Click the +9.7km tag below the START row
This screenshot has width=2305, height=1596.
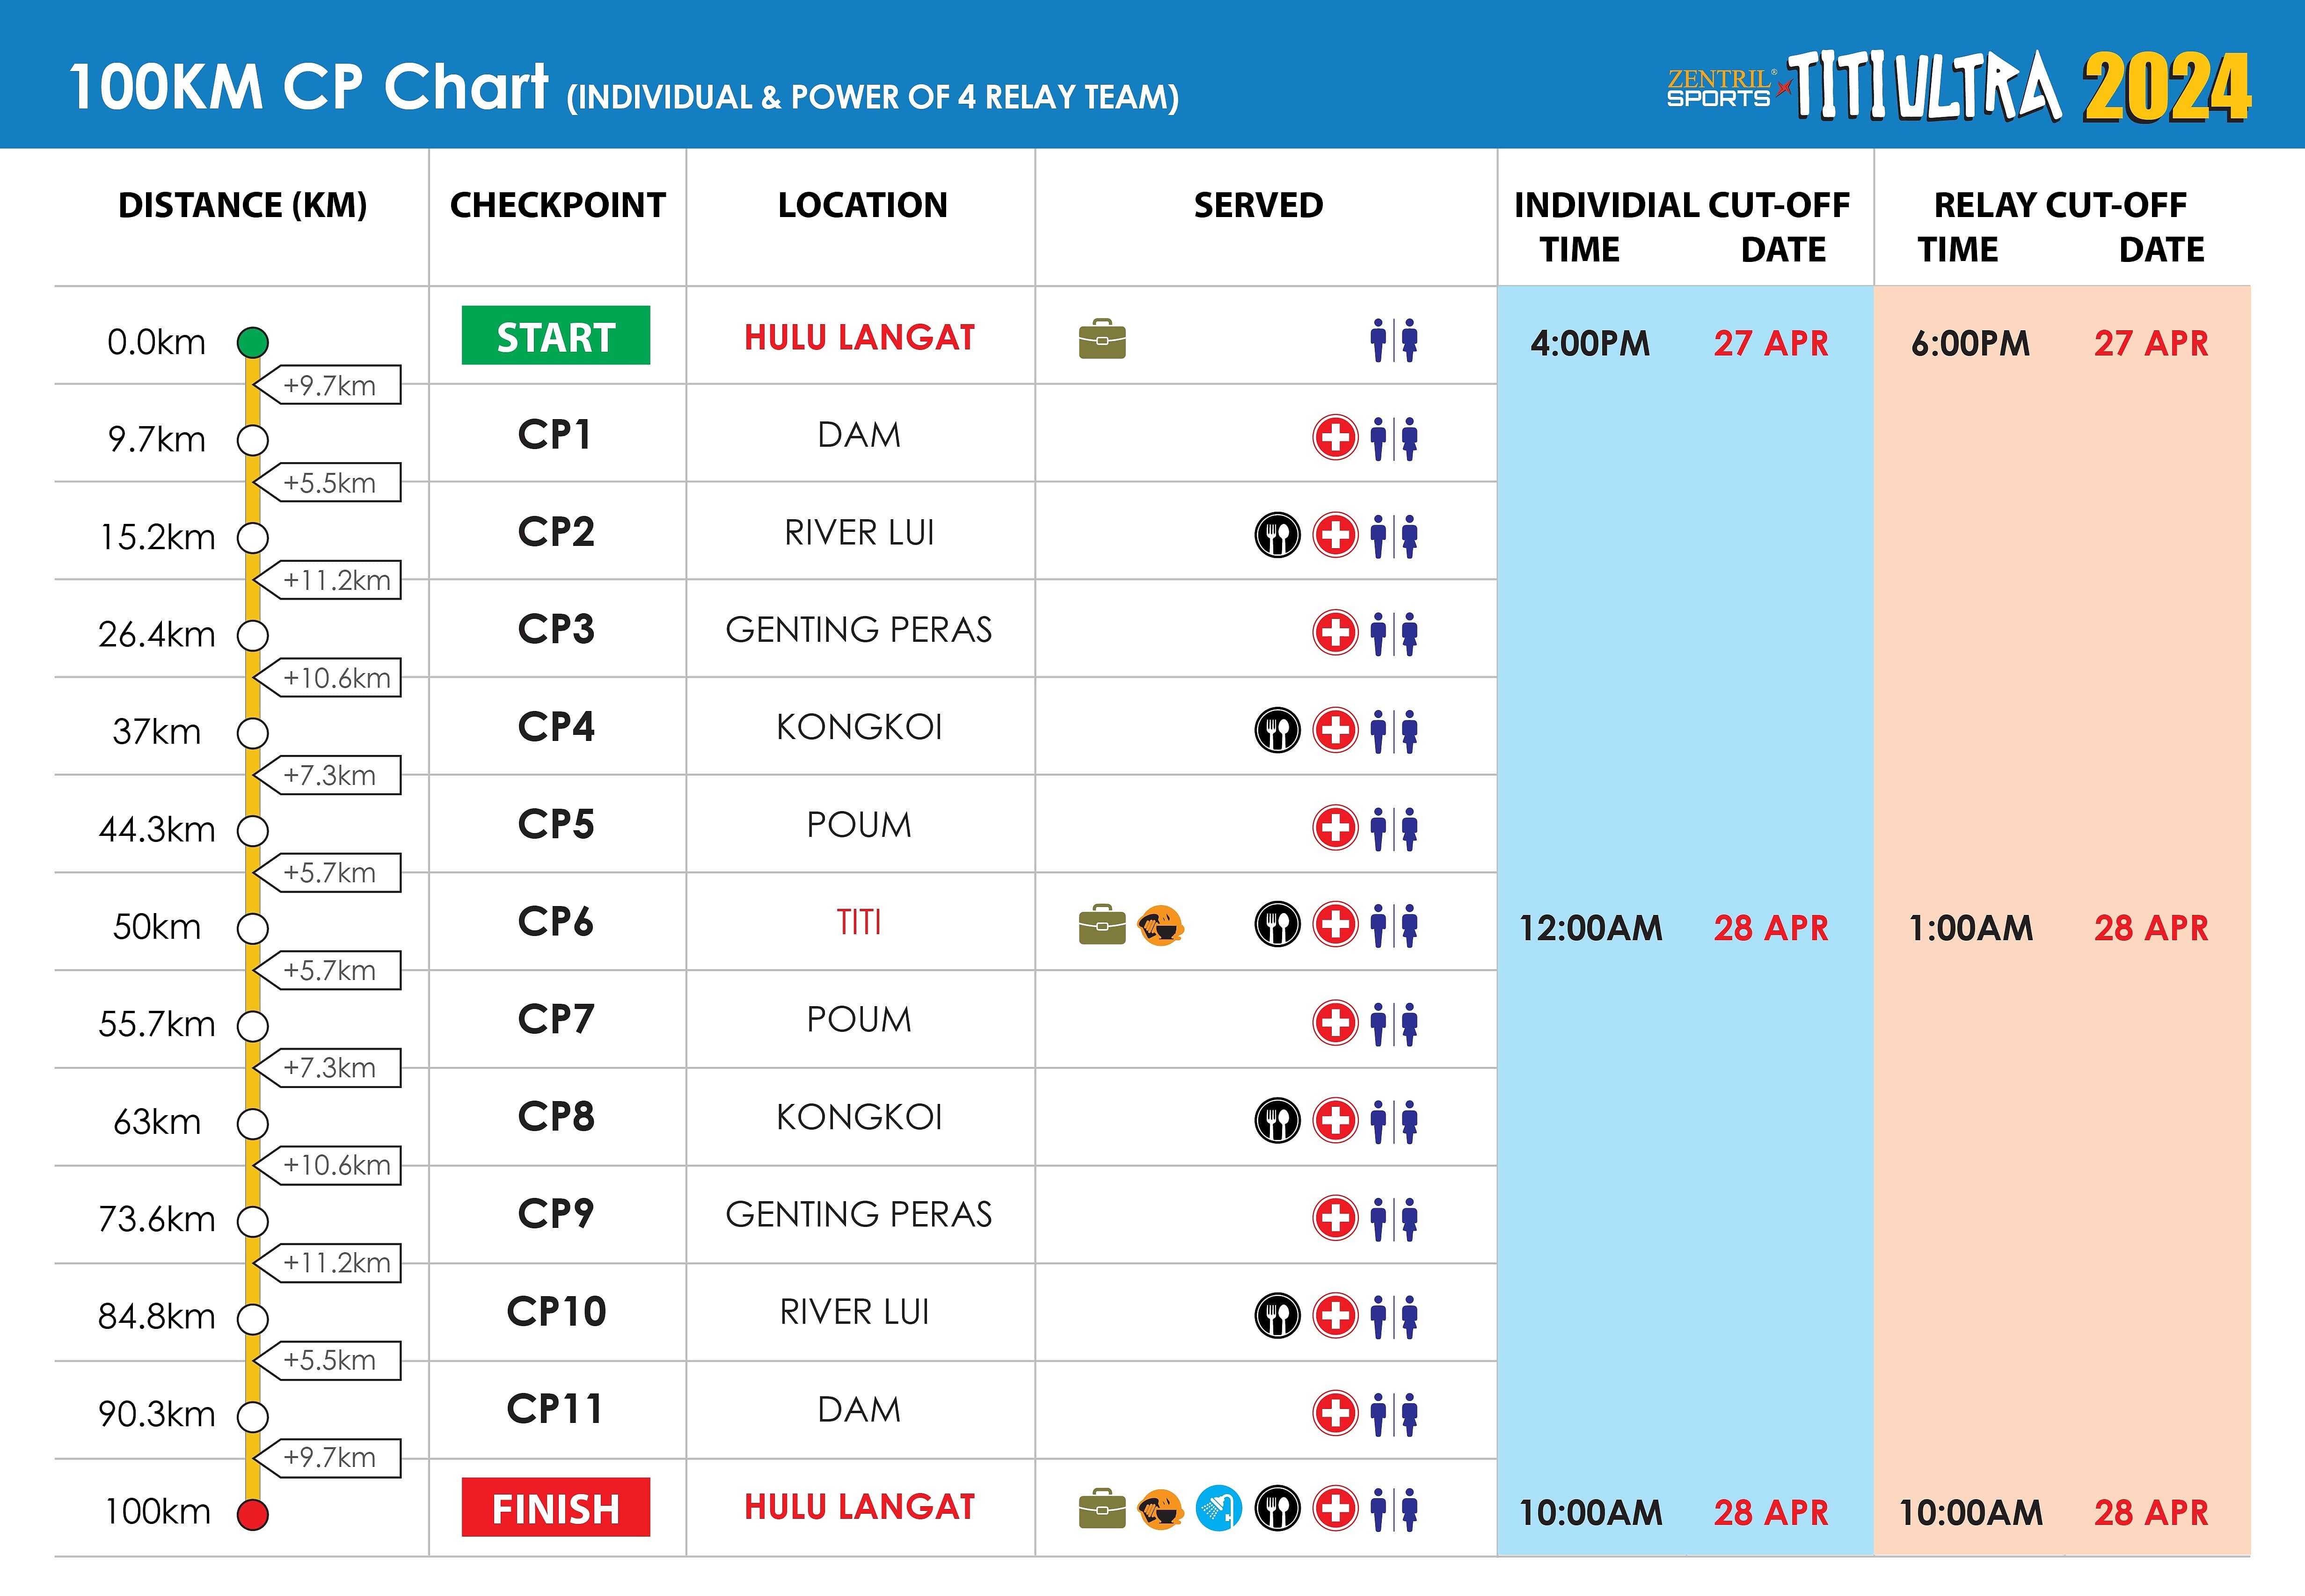(x=329, y=386)
